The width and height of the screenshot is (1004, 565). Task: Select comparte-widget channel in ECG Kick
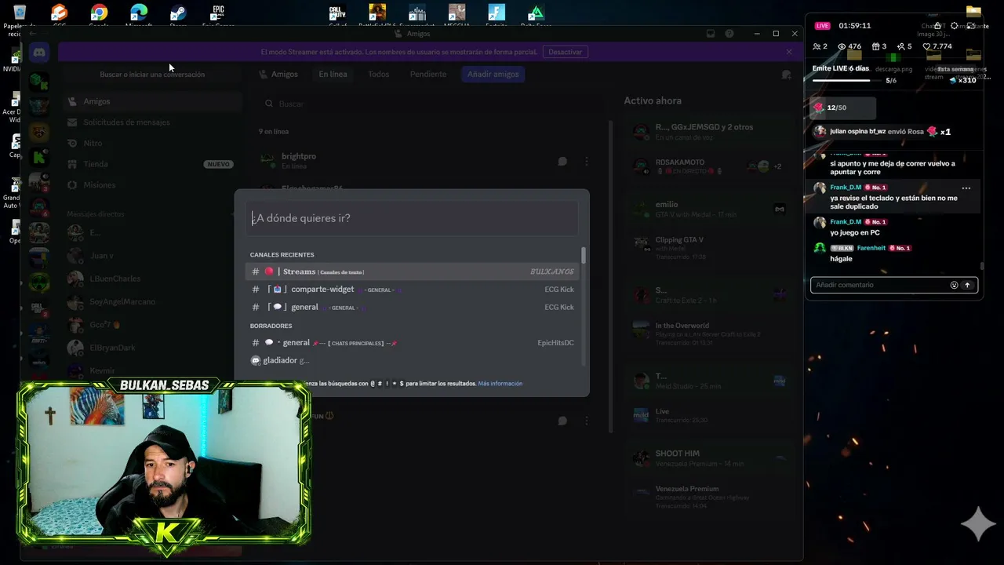[x=413, y=290]
